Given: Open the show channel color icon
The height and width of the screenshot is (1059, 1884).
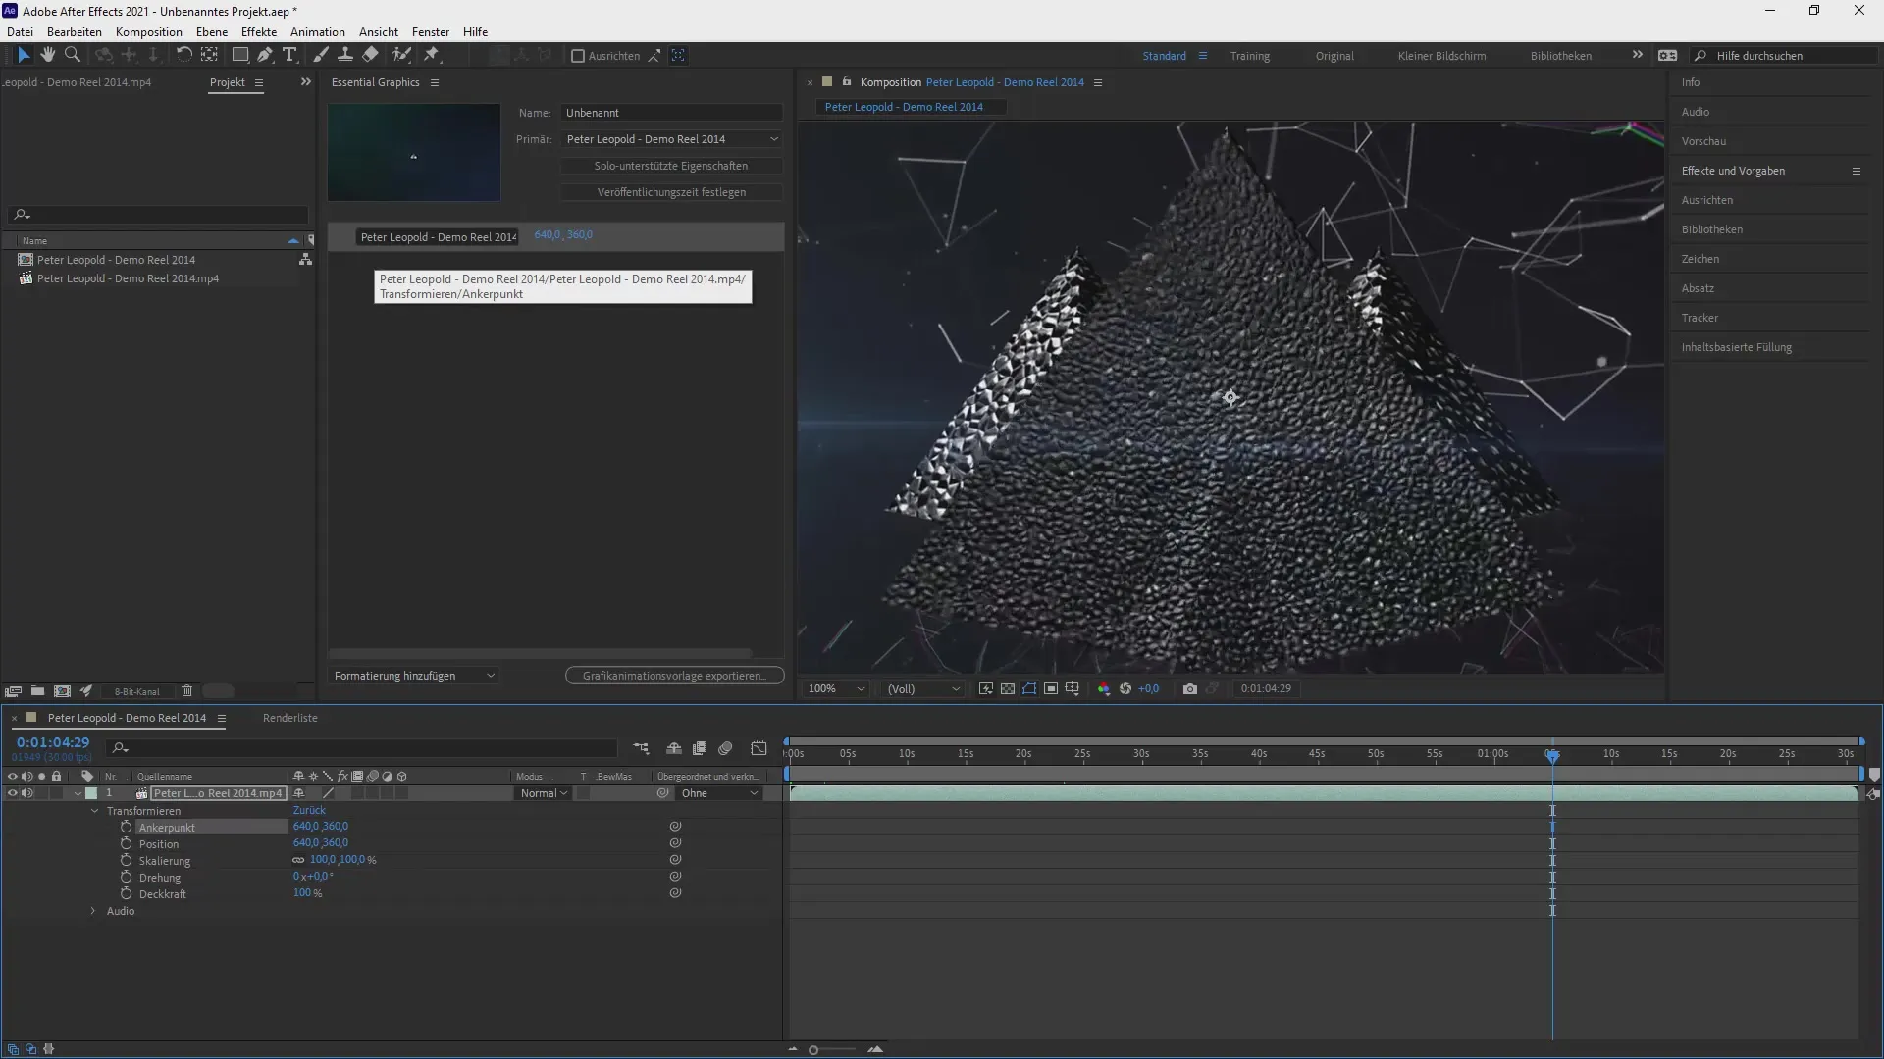Looking at the screenshot, I should pos(1104,689).
